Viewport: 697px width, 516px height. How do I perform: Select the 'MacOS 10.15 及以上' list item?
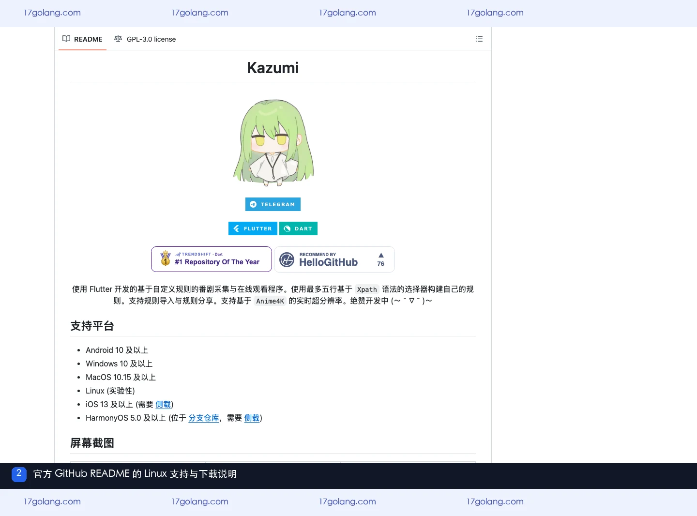click(121, 377)
